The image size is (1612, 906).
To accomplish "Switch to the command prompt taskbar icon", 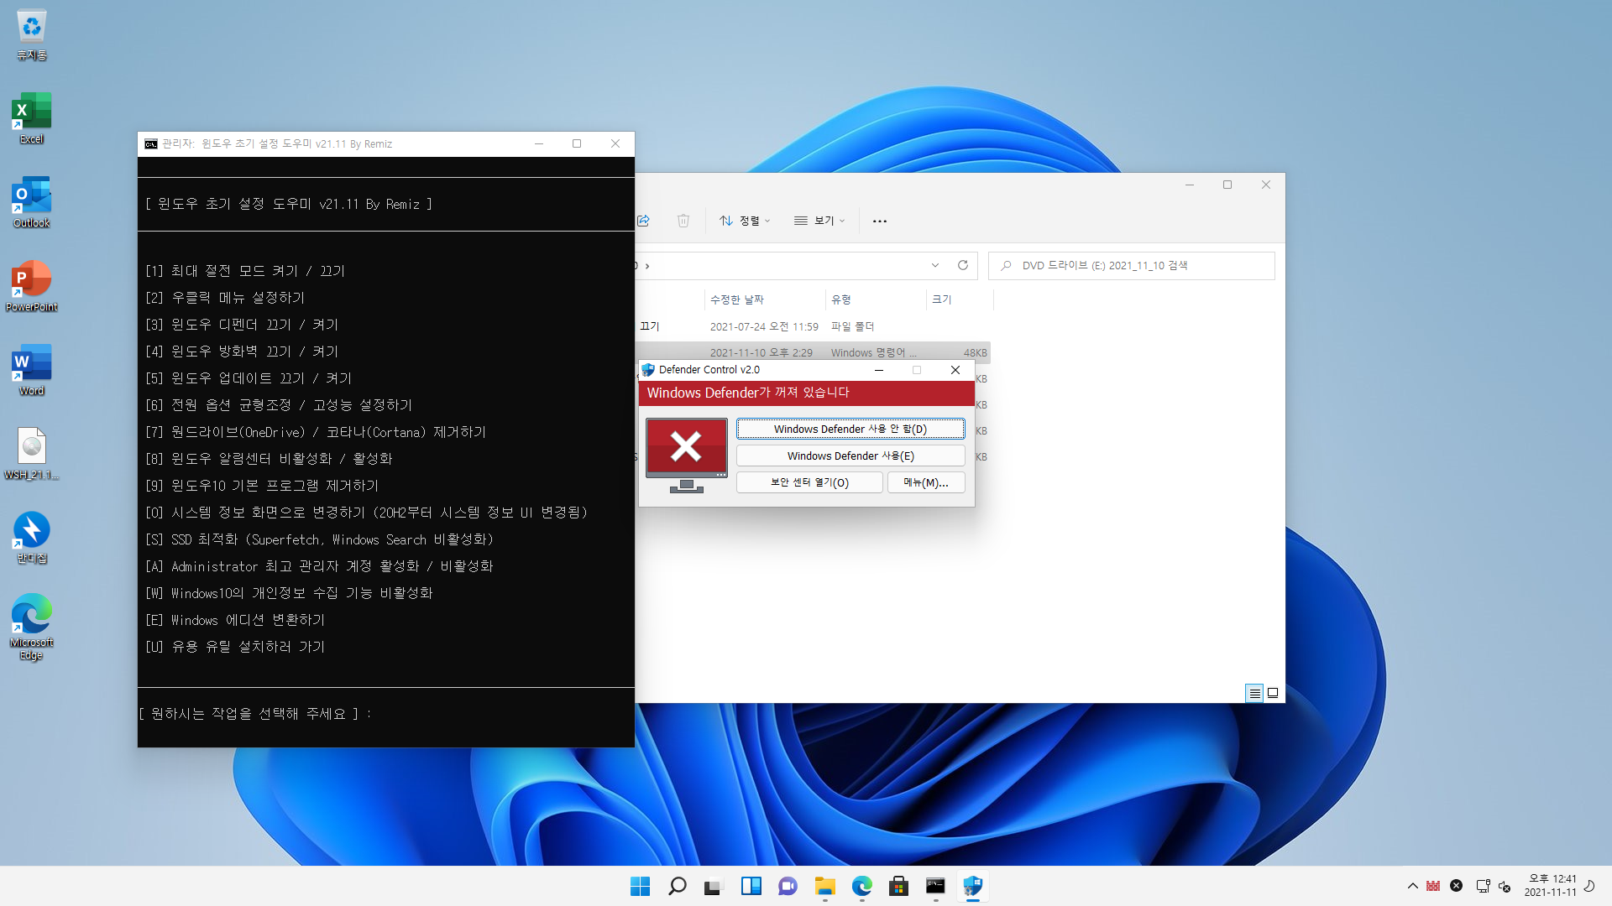I will [x=935, y=886].
